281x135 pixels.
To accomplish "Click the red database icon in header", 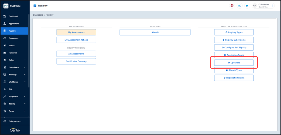I will 232,6.
